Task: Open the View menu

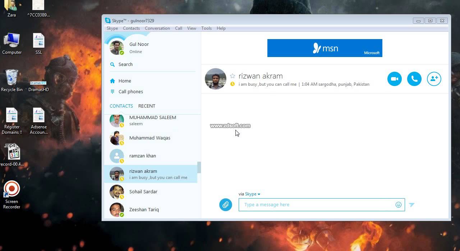Action: [192, 28]
